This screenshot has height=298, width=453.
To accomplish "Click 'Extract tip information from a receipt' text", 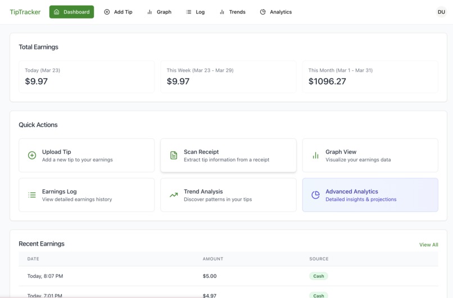I will click(226, 160).
